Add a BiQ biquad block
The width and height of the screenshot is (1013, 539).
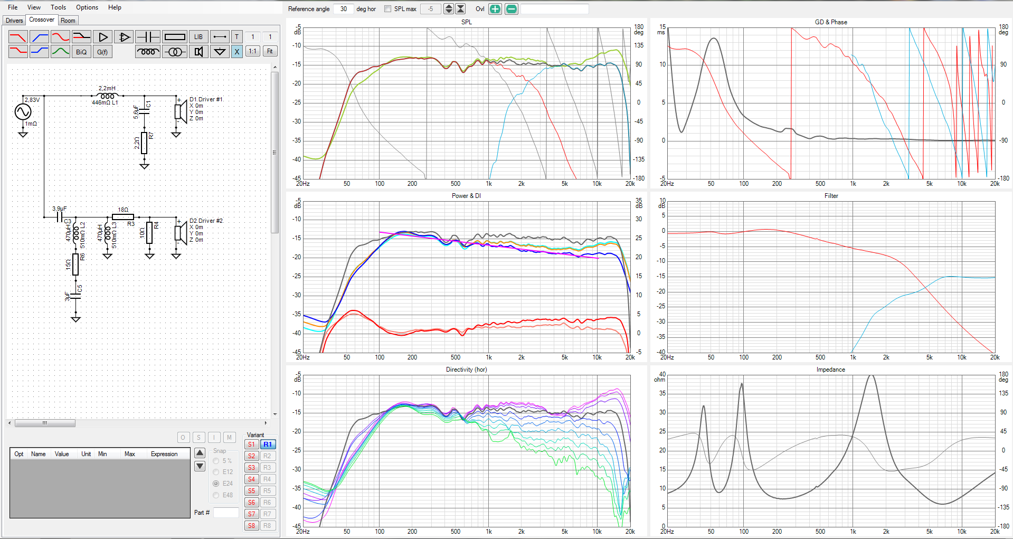point(82,52)
